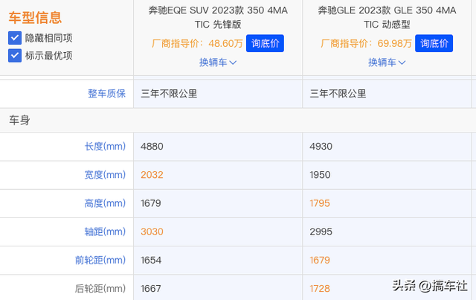Open the 奔驰GLE 2023款 model title
The image size is (476, 300).
click(x=387, y=17)
